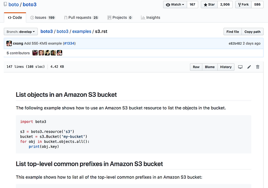Open the last contributor avatar
The width and height of the screenshot is (268, 188).
tap(60, 53)
